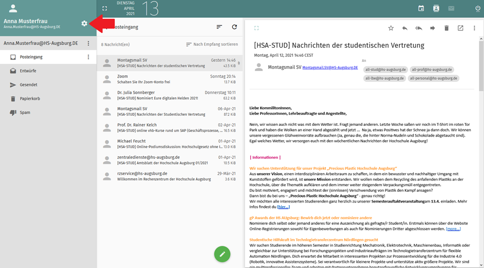Viewport: 484px width, 268px height.
Task: Forward the open message
Action: coord(433,28)
